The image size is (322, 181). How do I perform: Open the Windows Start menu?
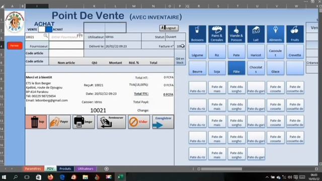pos(4,177)
